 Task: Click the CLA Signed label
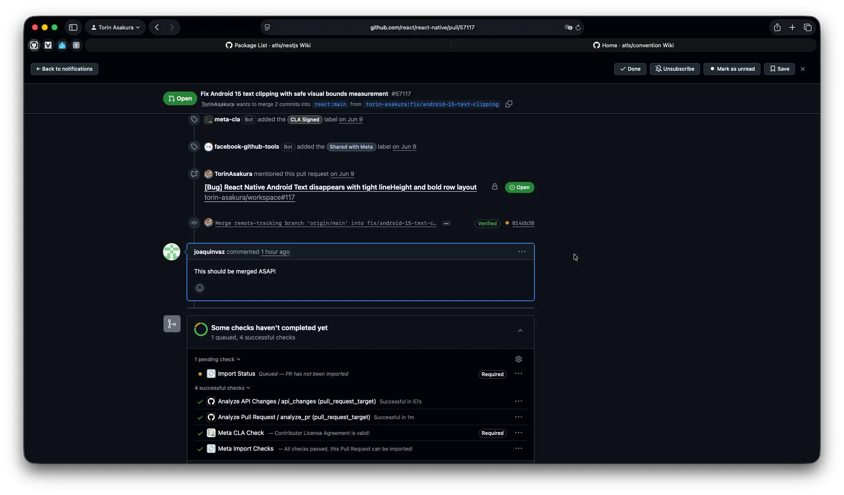pyautogui.click(x=305, y=120)
